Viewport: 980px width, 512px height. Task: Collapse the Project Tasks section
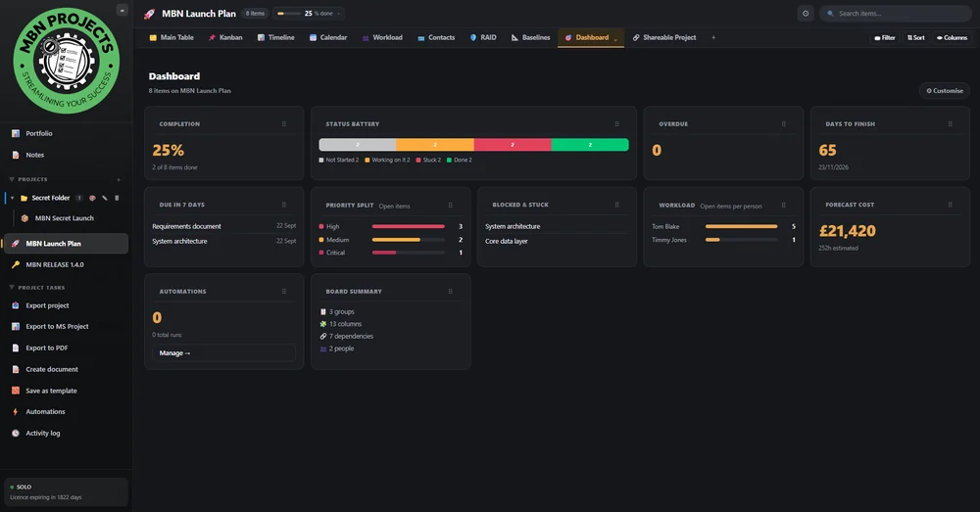point(11,288)
